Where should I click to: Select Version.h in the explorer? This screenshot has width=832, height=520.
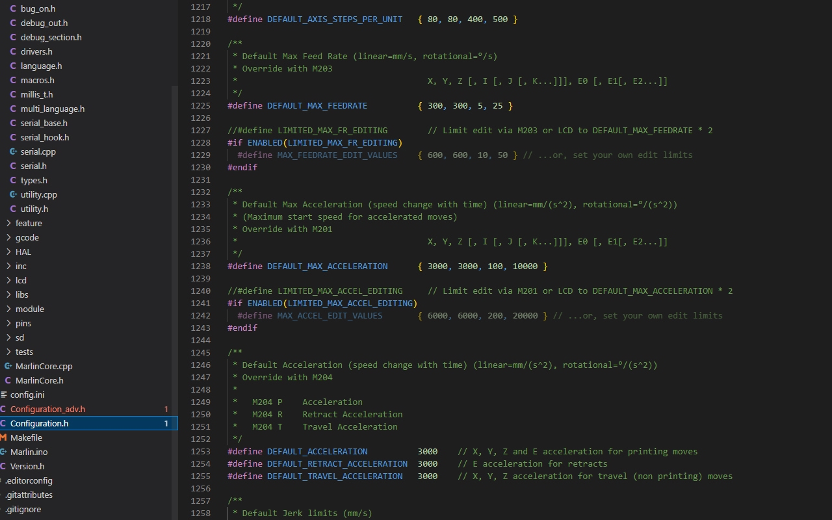click(27, 466)
